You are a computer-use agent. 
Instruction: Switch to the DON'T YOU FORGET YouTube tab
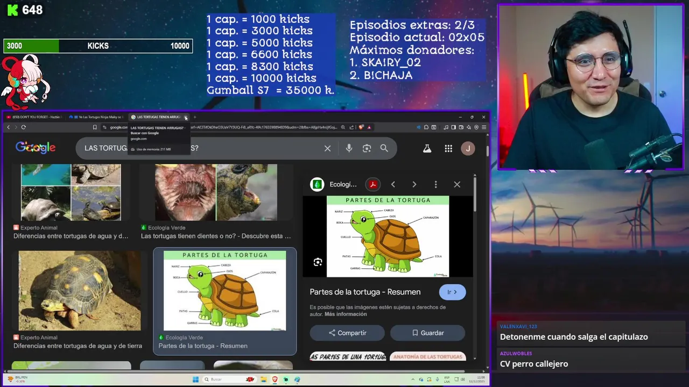pos(35,117)
